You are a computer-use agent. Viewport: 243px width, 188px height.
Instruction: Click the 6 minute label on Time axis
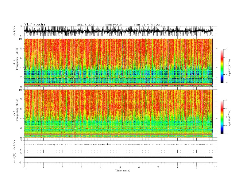coord(139,167)
